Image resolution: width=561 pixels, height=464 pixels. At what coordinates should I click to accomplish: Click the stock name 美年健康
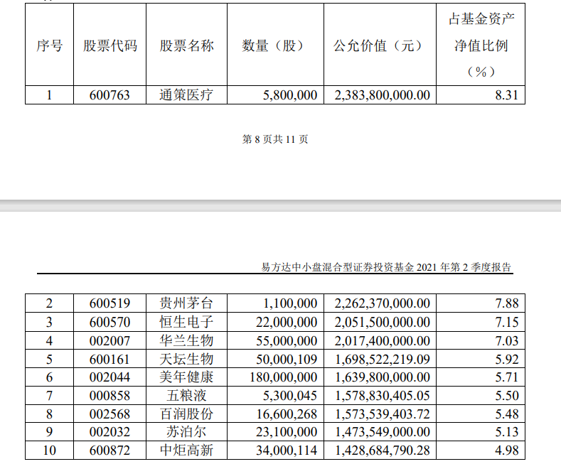click(186, 377)
